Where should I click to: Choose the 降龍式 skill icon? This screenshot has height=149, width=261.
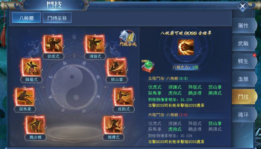tap(32, 67)
